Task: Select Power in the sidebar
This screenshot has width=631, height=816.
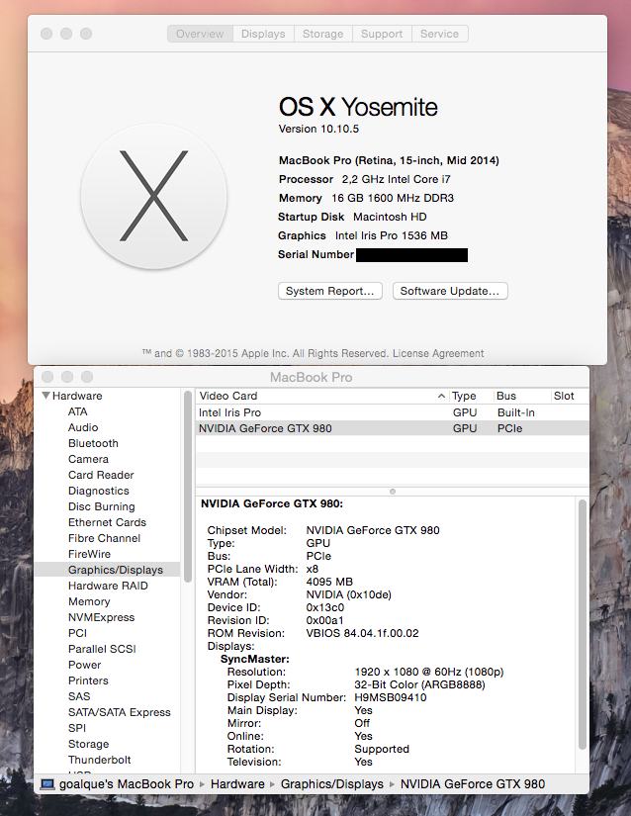Action: pyautogui.click(x=85, y=665)
